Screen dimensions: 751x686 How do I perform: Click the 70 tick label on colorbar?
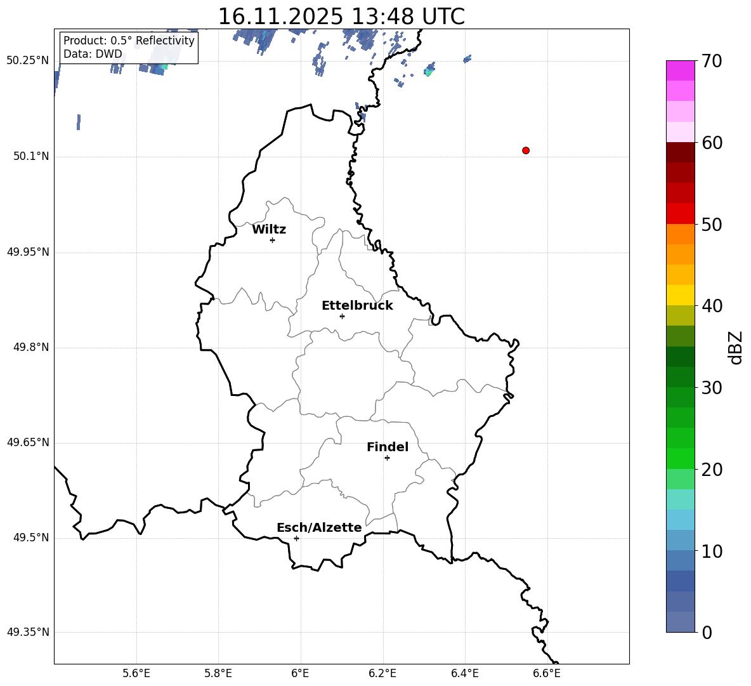[712, 61]
